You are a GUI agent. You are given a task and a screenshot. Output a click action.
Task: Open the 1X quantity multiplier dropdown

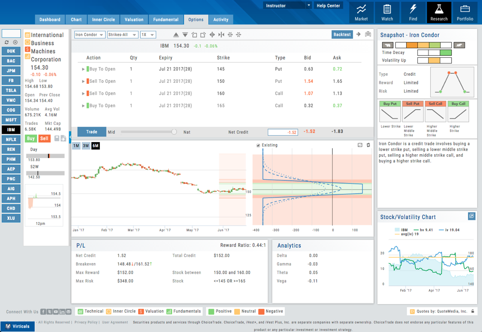[x=148, y=35]
